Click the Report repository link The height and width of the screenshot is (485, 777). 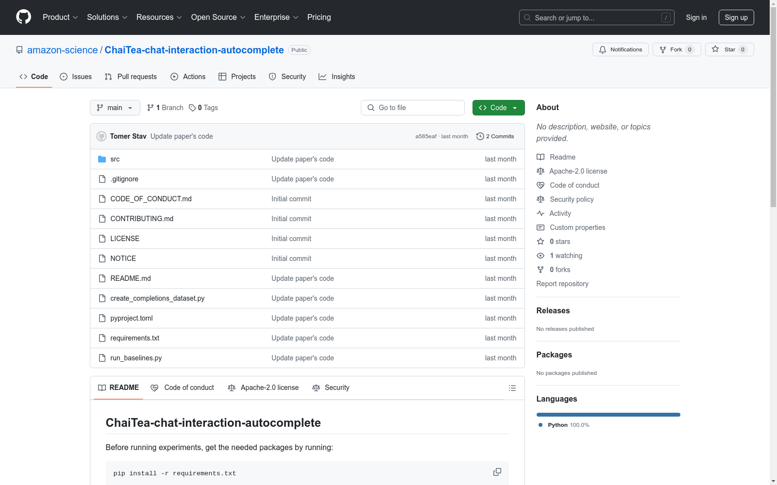tap(562, 284)
